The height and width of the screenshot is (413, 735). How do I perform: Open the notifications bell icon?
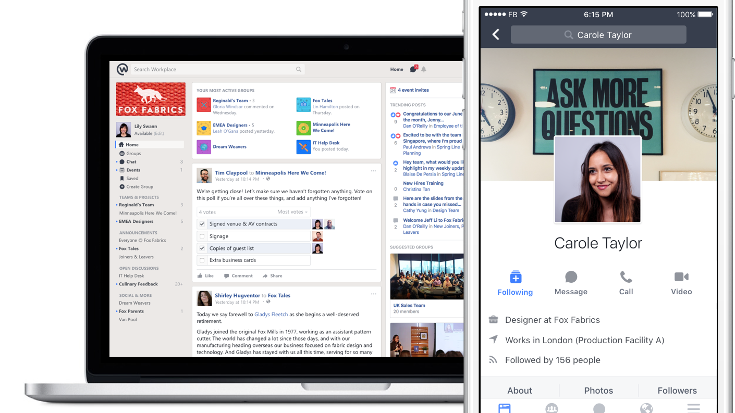pos(424,69)
